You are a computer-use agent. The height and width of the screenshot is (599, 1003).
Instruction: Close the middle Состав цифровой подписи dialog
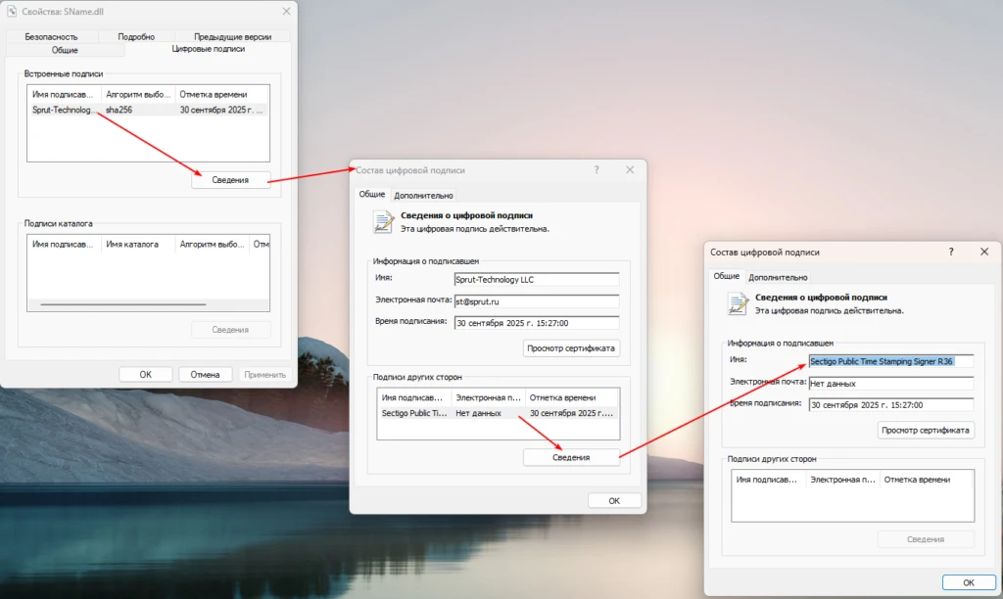[630, 170]
